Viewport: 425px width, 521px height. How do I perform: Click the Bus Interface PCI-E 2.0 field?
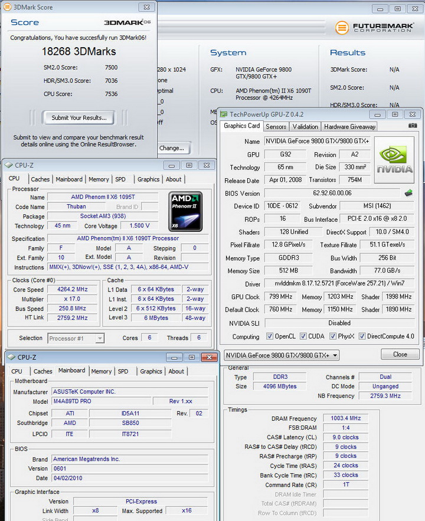click(x=377, y=219)
